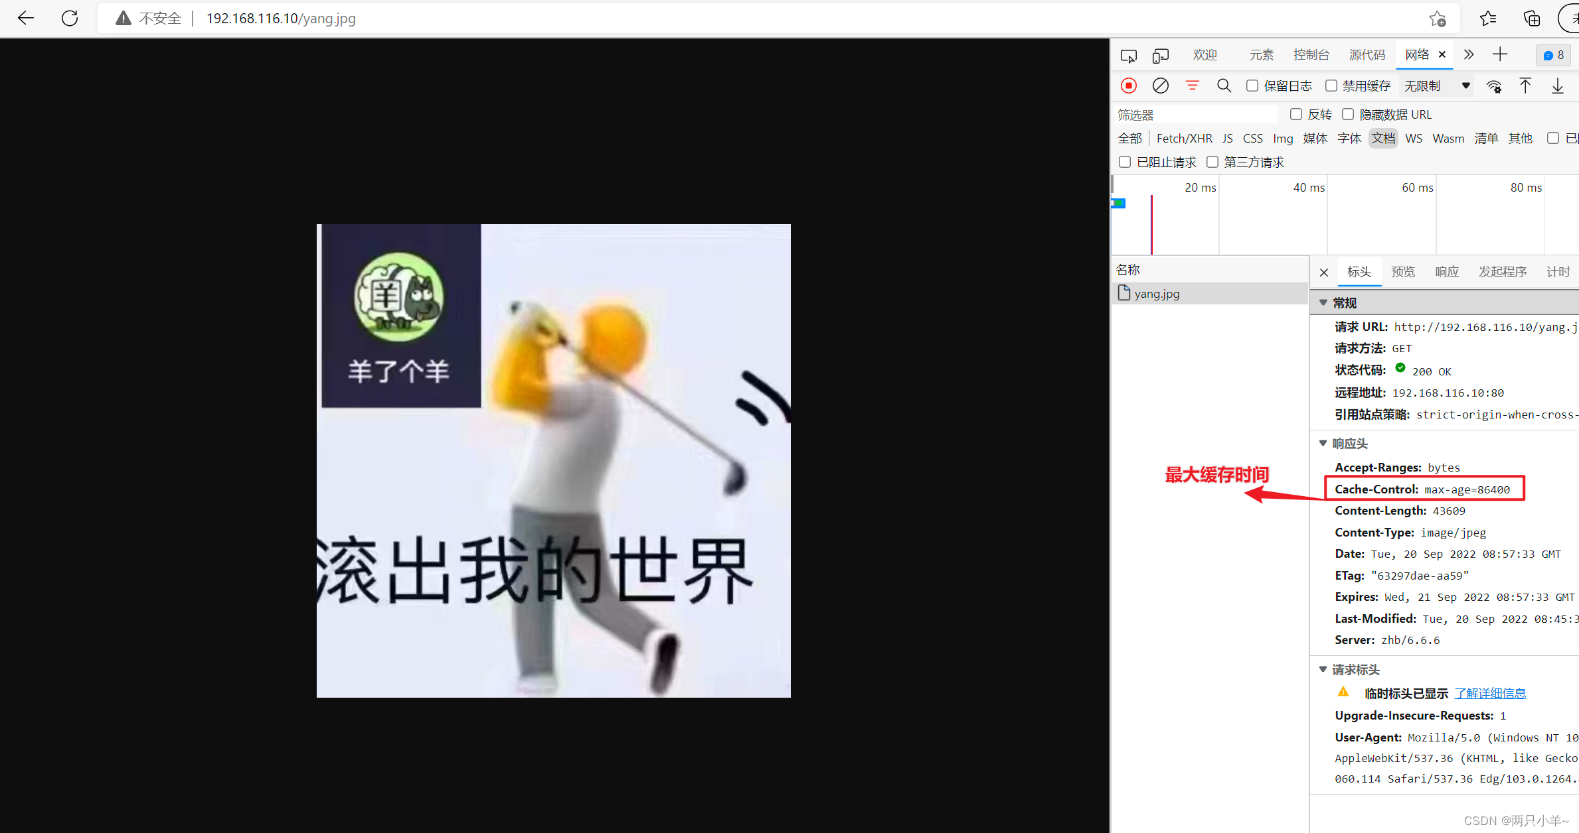Collapse the 常规 section triangle
Image resolution: width=1579 pixels, height=833 pixels.
(x=1323, y=302)
